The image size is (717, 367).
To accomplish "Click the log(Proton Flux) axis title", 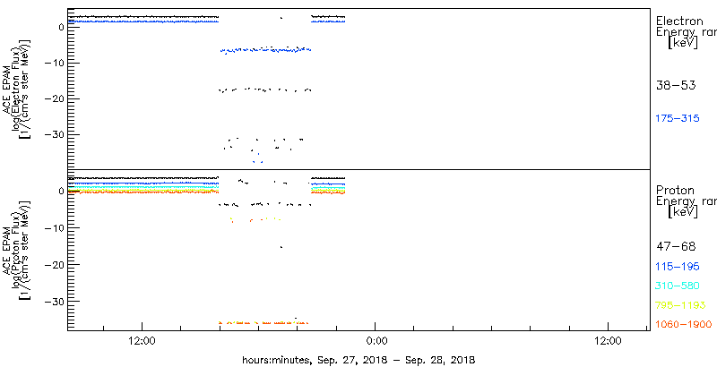I will pos(14,250).
